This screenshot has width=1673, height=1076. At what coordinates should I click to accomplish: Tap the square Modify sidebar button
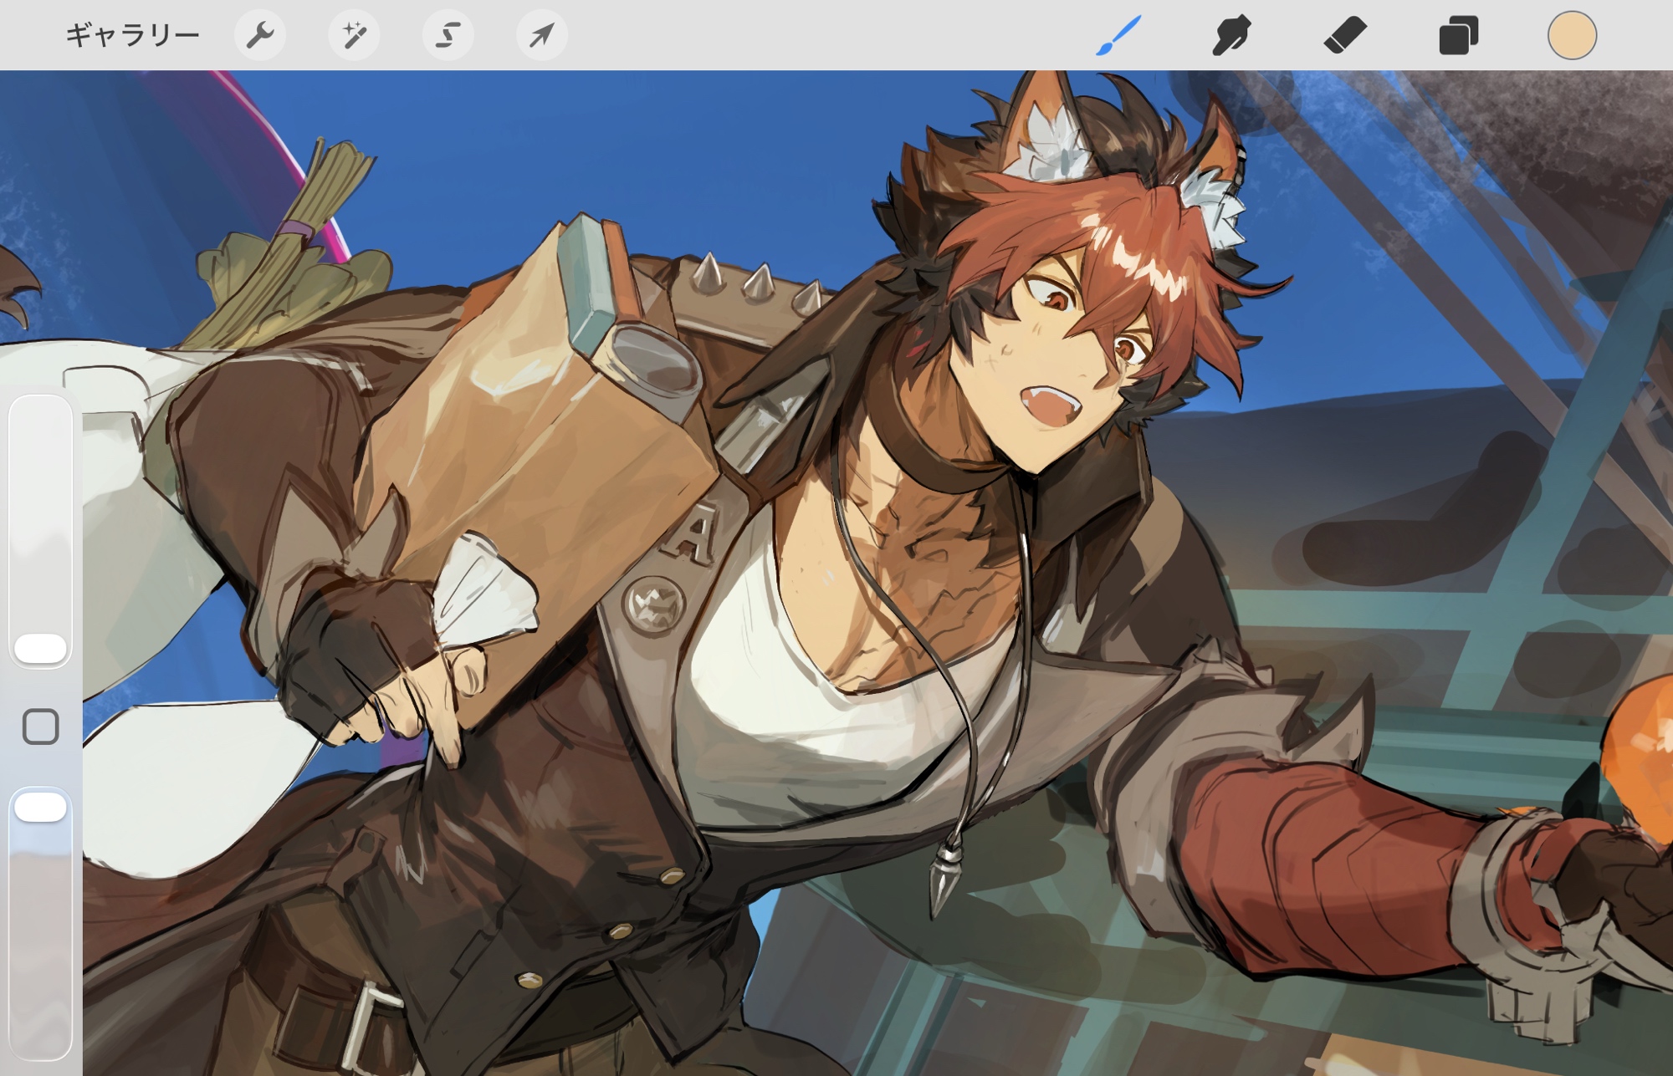tap(40, 727)
